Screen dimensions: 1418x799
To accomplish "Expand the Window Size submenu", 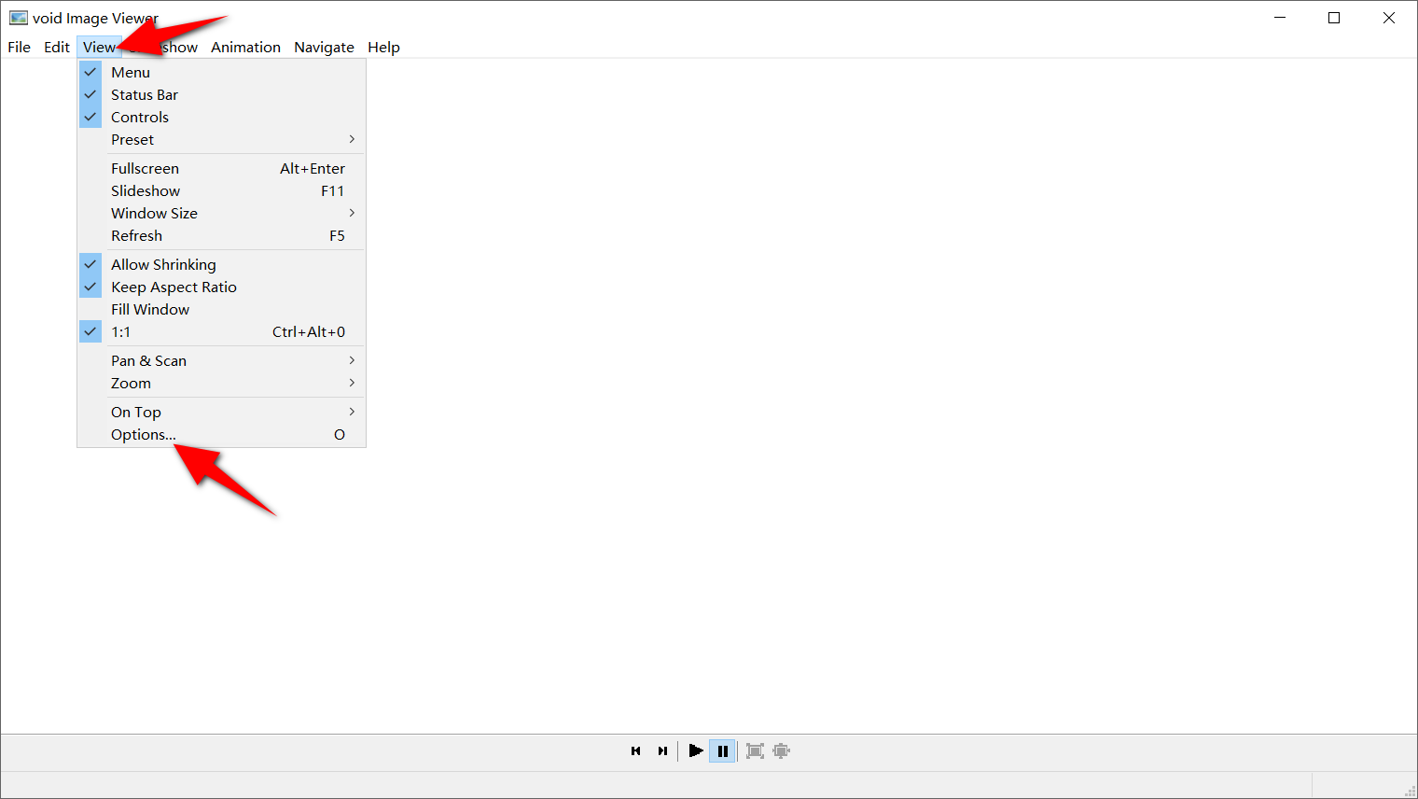I will pos(154,213).
